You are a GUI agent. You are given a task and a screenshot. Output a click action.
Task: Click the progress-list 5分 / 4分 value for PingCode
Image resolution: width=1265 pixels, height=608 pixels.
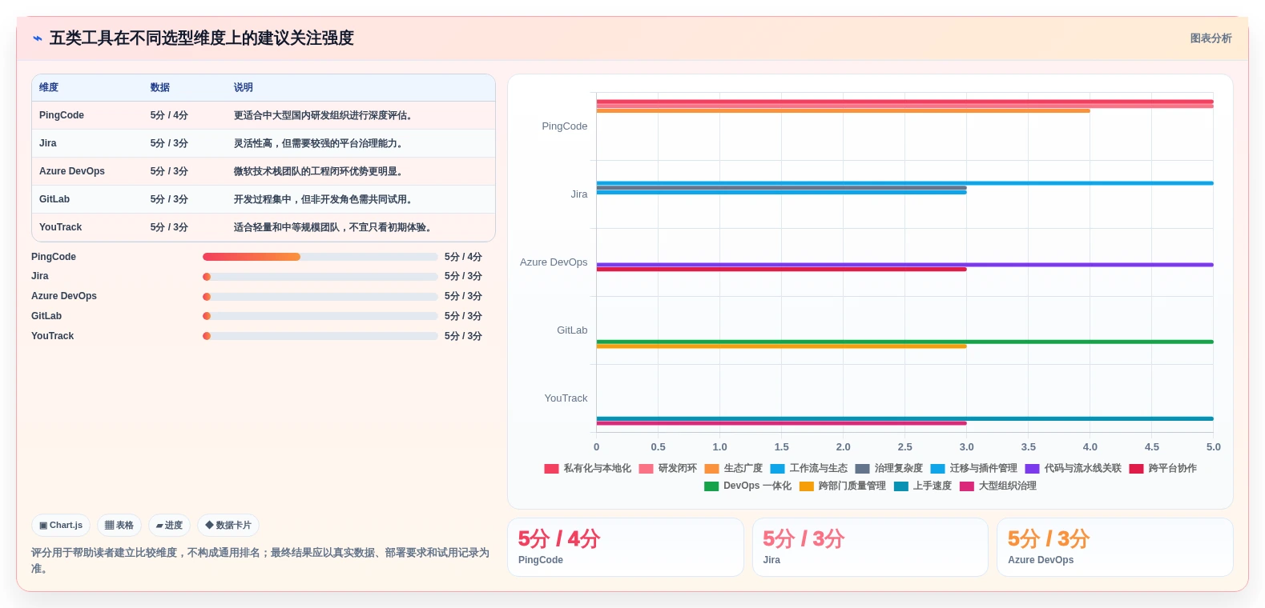(x=463, y=257)
